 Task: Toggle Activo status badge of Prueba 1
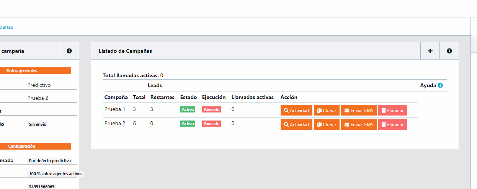(x=188, y=109)
